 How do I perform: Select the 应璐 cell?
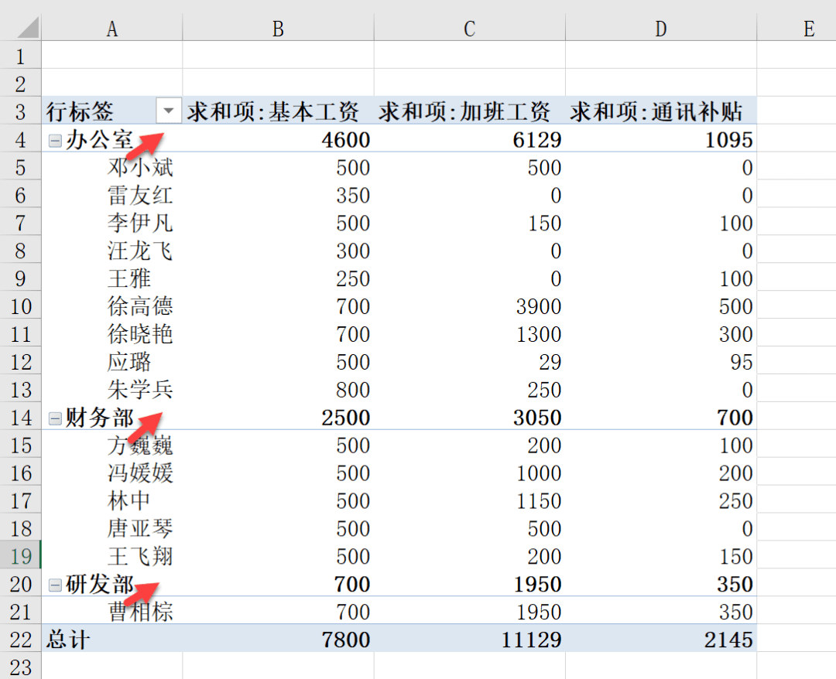(112, 362)
